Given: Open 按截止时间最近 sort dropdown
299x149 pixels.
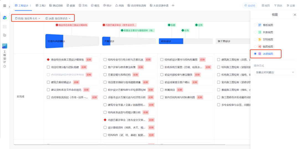Looking at the screenshot, I should pyautogui.click(x=275, y=72).
